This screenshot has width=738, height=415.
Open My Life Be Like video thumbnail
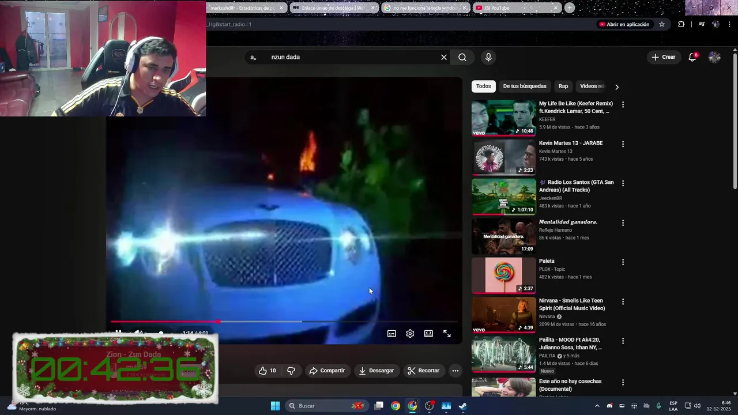(503, 118)
